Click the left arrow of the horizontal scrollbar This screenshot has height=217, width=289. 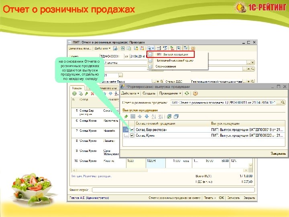74,170
